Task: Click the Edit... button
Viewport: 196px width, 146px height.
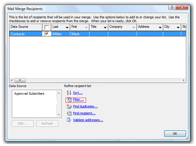Action: (x=23, y=124)
